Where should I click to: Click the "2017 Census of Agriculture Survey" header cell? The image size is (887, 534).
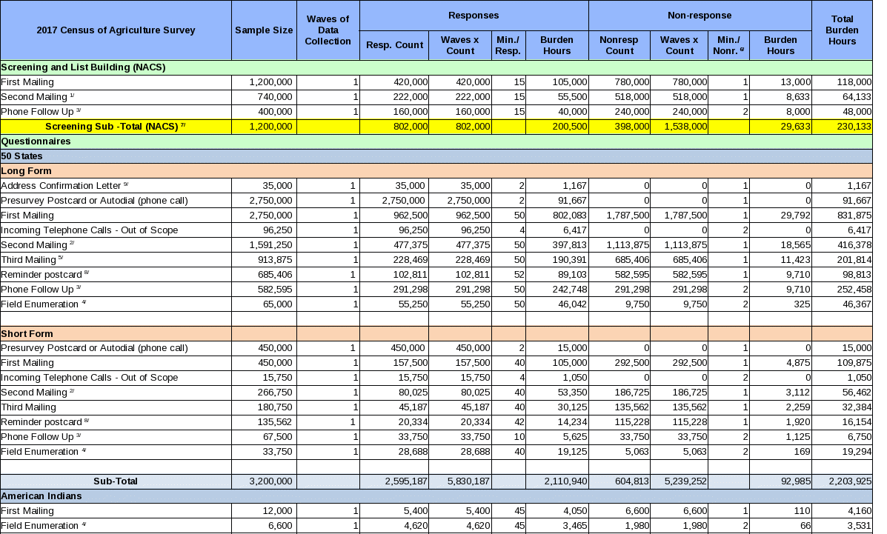[x=116, y=30]
